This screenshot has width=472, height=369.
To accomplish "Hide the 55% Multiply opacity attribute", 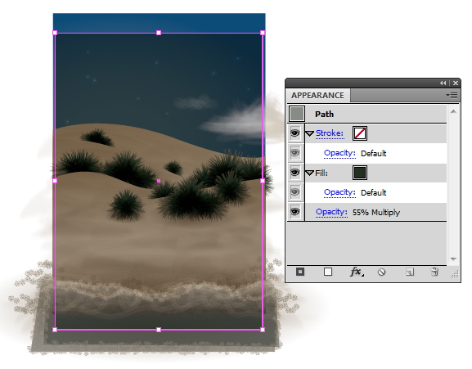I will 295,212.
